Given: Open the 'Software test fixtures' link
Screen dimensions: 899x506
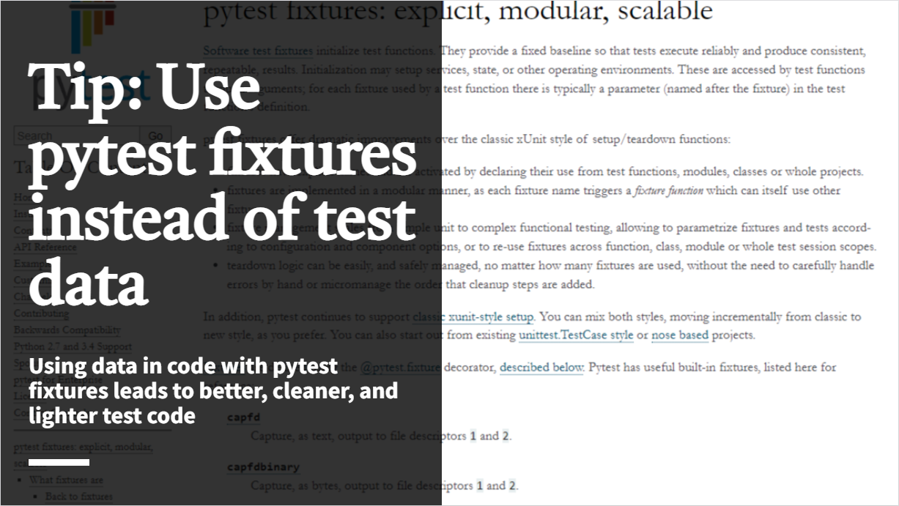Looking at the screenshot, I should (258, 52).
